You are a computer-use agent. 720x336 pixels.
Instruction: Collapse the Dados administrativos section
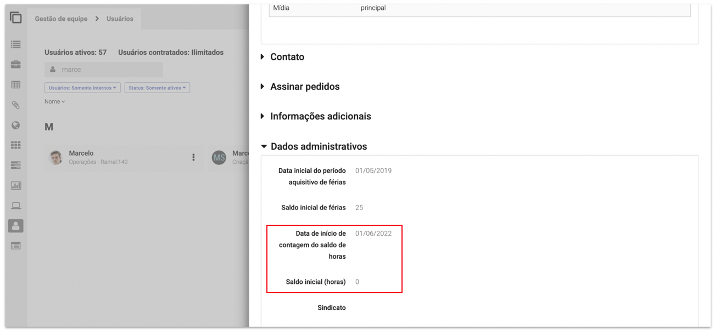[318, 146]
